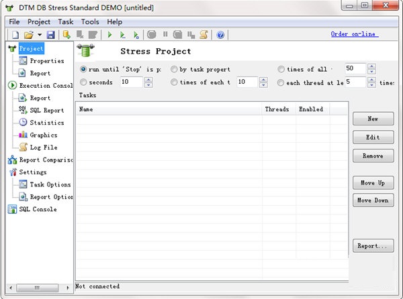403x299 pixels.
Task: Open the Task menu
Action: click(66, 22)
